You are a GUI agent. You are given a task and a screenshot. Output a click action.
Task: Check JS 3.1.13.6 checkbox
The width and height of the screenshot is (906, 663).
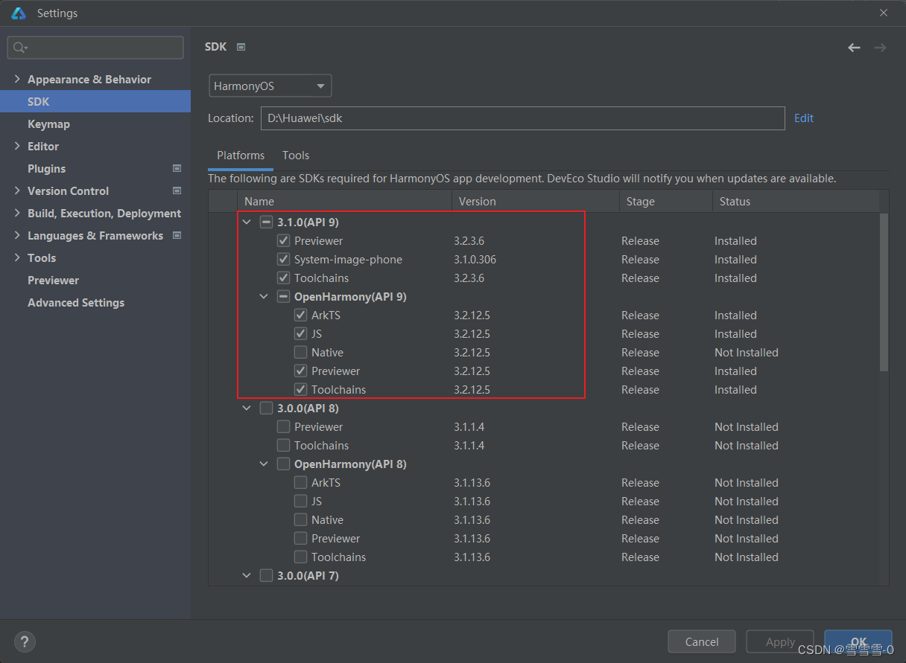pyautogui.click(x=300, y=501)
